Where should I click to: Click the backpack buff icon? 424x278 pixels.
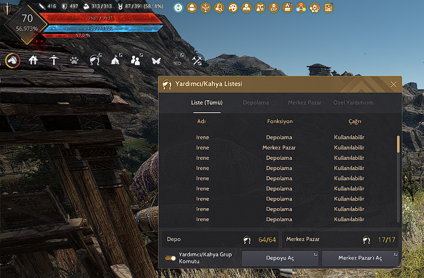tap(192, 8)
